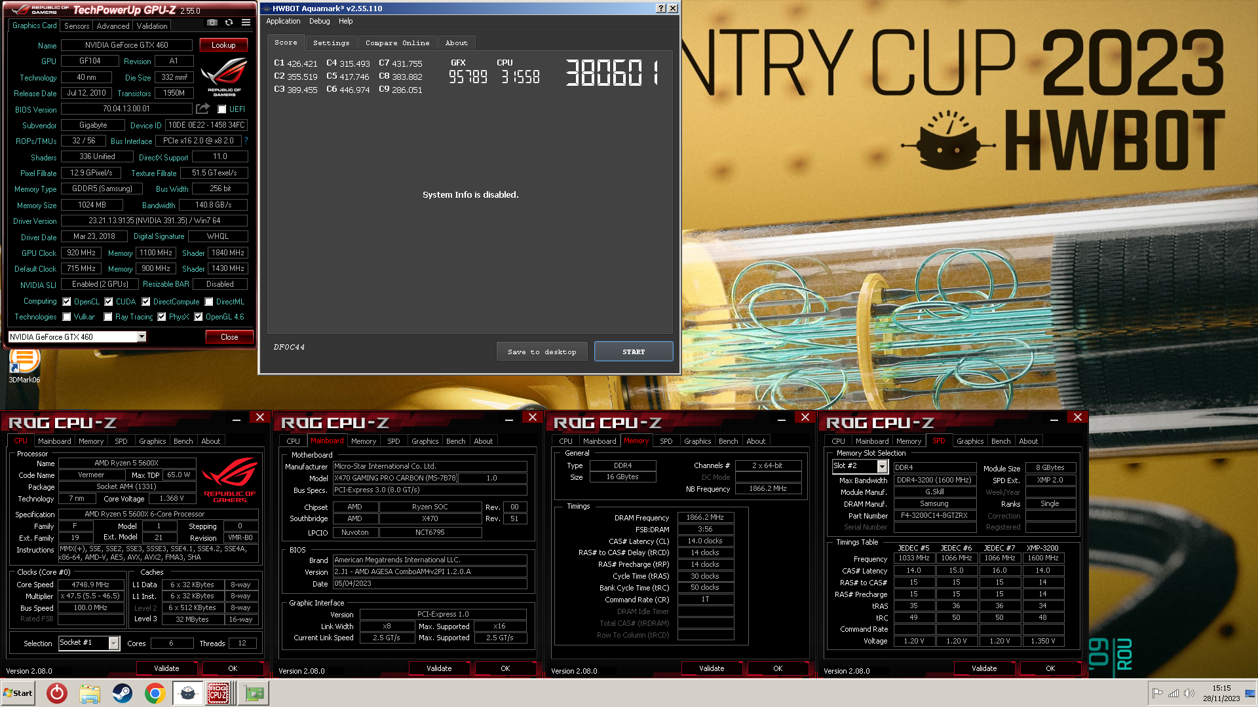The image size is (1258, 707).
Task: Click the bus interface question mark icon
Action: 246,140
